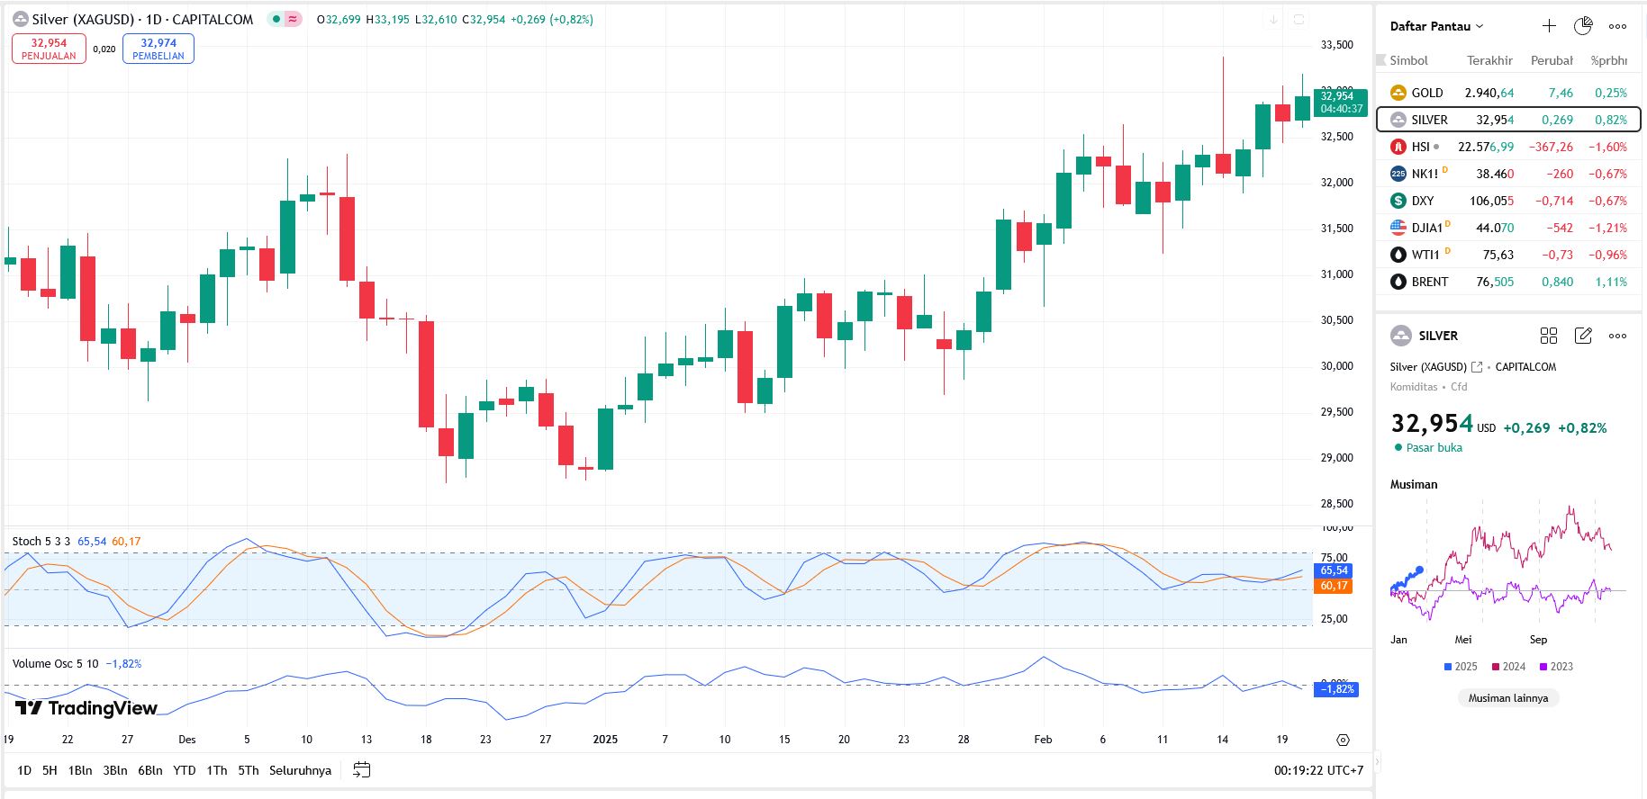The height and width of the screenshot is (799, 1647).
Task: Click the grid layout icon beside SILVER
Action: point(1548,336)
